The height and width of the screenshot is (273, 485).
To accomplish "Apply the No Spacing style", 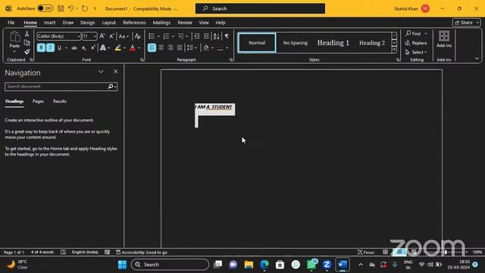I will [x=296, y=42].
